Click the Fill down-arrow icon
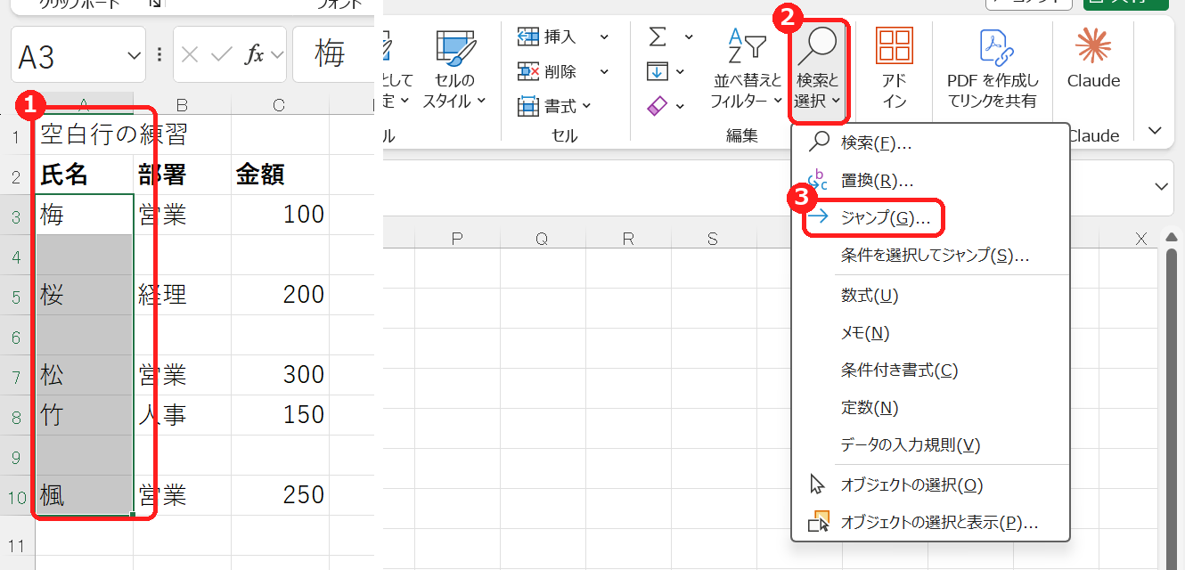The width and height of the screenshot is (1185, 570). tap(658, 71)
